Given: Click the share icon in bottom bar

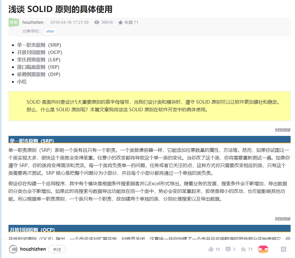Looking at the screenshot, I should [x=283, y=249].
